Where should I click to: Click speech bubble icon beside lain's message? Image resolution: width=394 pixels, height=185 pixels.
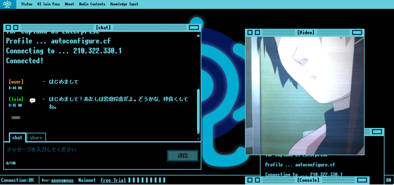pos(33,101)
